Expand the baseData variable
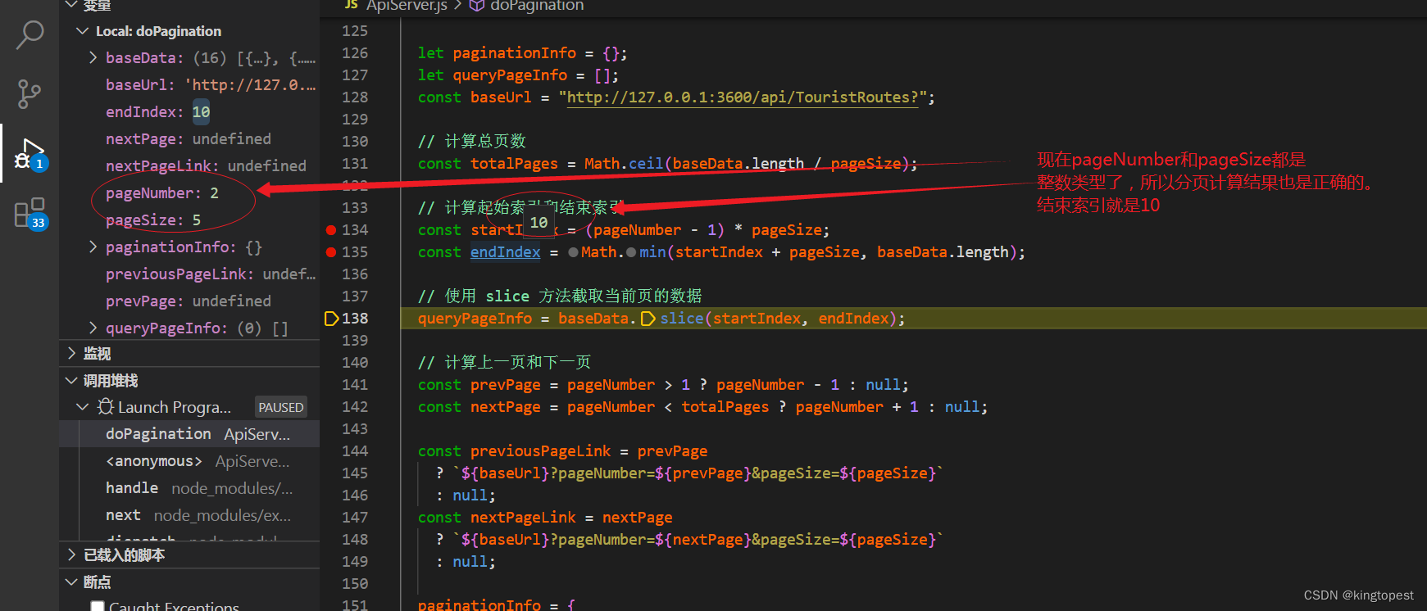This screenshot has width=1427, height=611. tap(93, 58)
